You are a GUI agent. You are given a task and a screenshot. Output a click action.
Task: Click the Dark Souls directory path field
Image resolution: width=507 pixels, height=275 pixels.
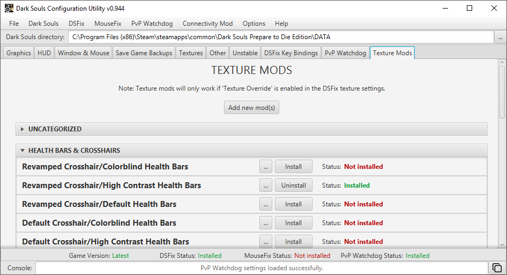(281, 37)
